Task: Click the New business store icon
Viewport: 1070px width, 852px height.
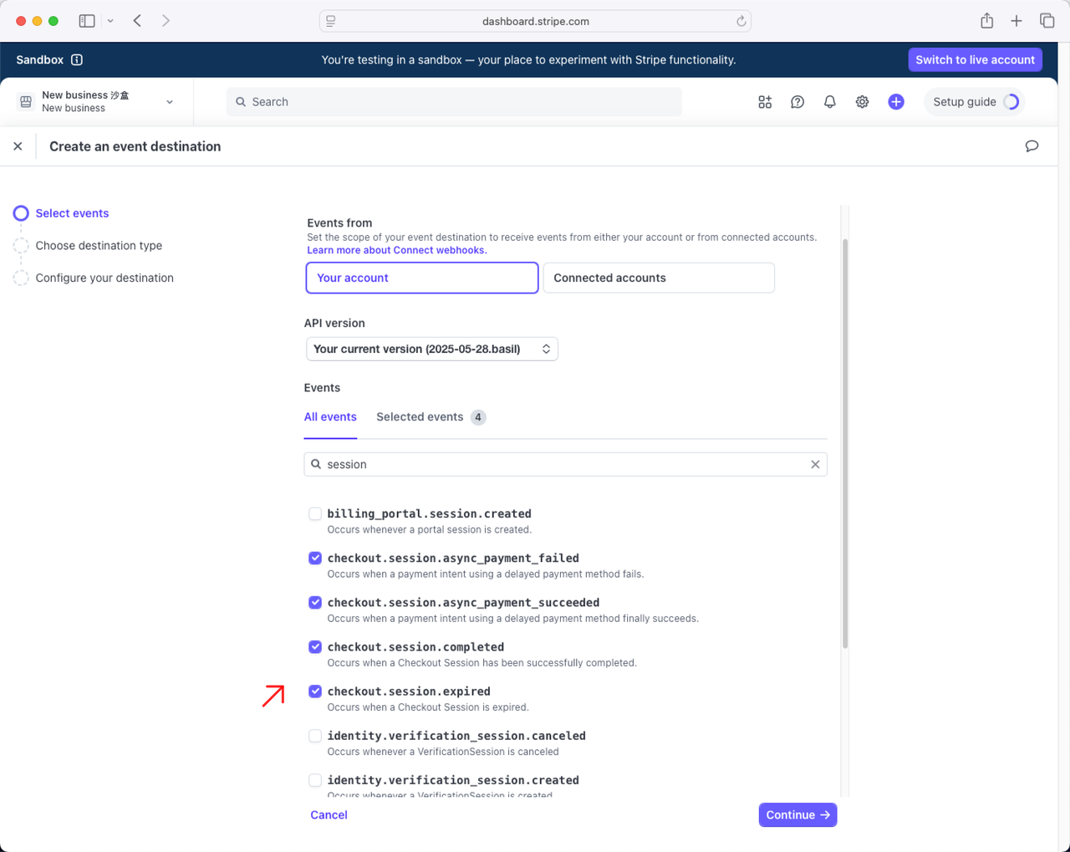Action: pyautogui.click(x=26, y=101)
